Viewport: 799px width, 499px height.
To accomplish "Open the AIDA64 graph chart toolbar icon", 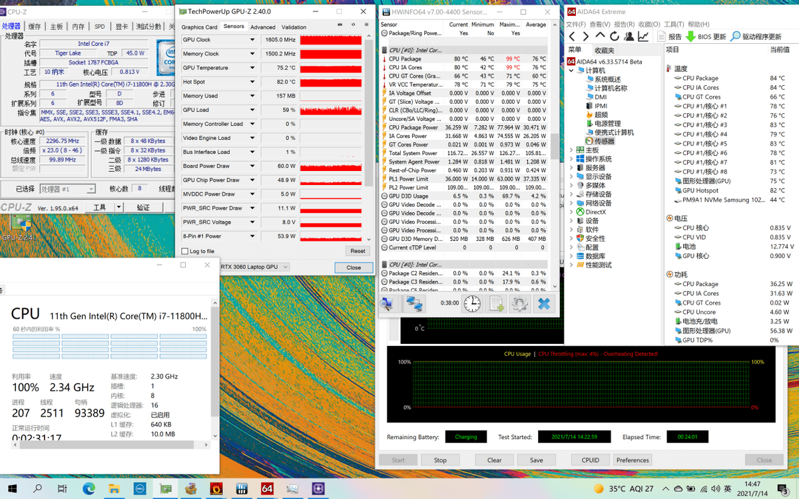I will click(x=643, y=36).
